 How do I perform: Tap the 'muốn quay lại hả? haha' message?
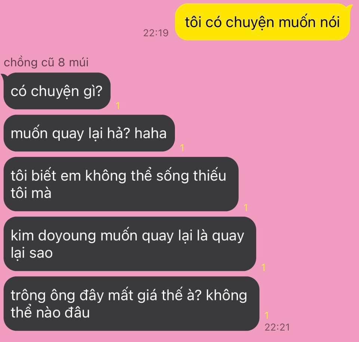[89, 133]
